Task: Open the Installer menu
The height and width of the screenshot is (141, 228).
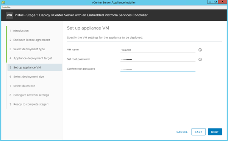Action: [x=6, y=8]
